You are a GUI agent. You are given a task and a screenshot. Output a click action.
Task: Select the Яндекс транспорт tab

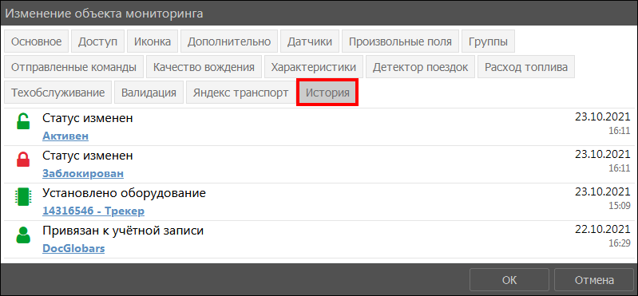click(240, 93)
